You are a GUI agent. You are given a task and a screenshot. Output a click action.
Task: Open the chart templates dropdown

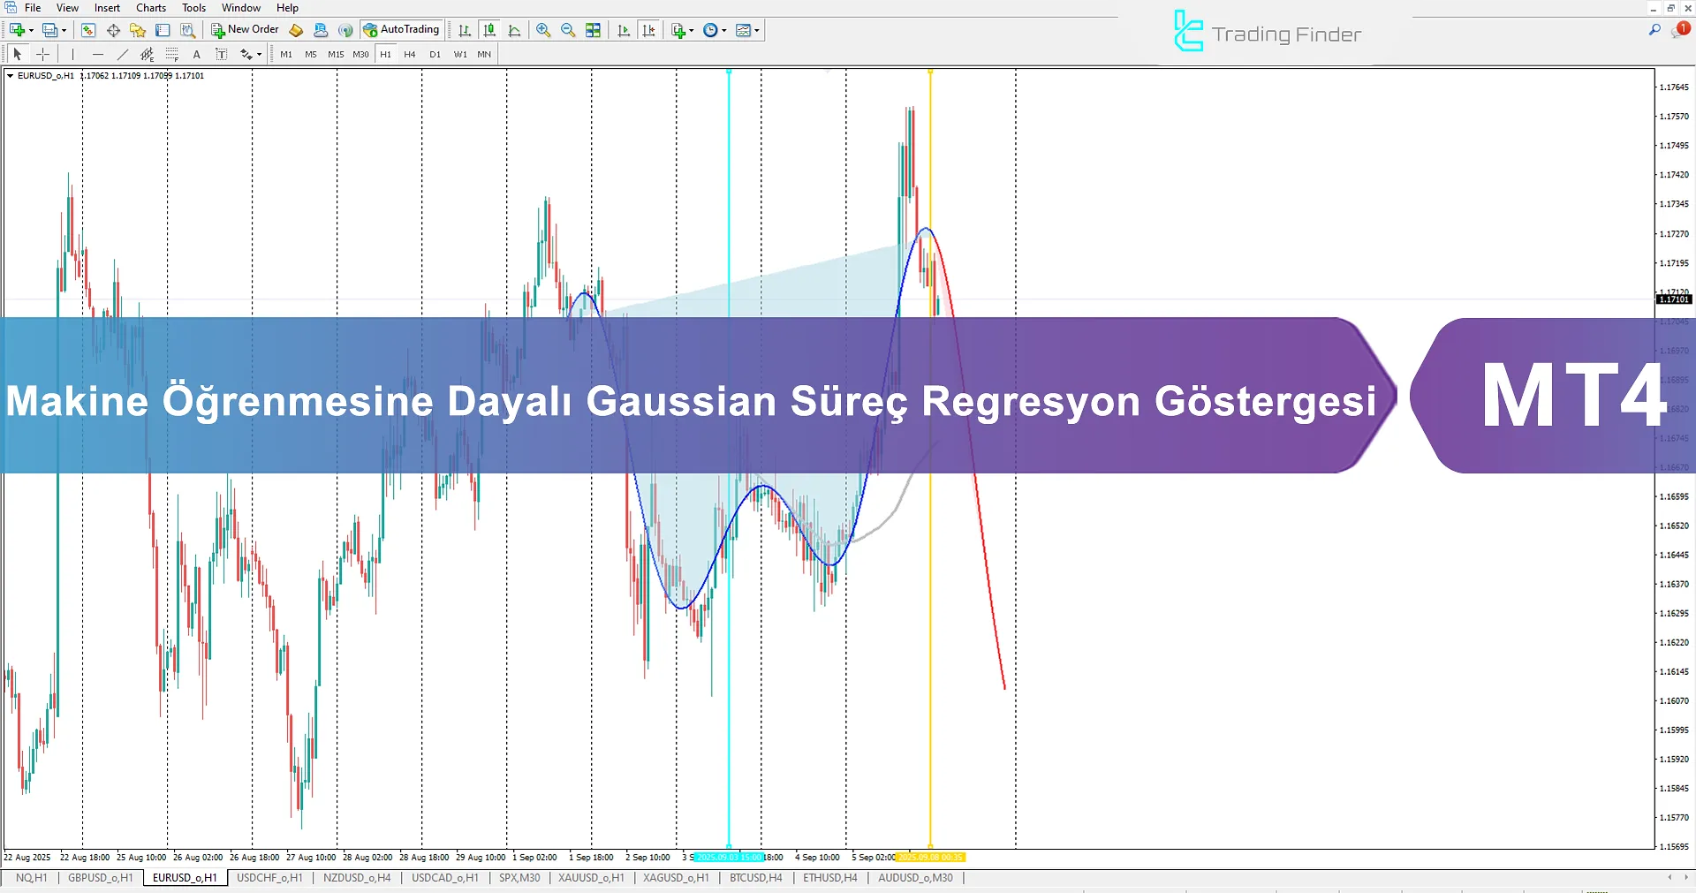point(756,29)
